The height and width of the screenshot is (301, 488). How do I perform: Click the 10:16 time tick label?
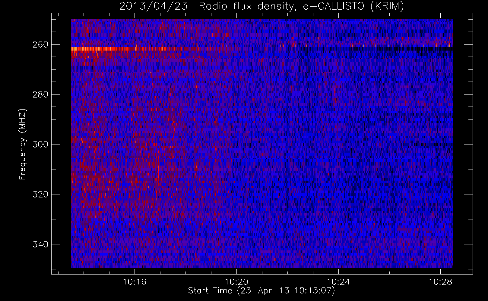(x=135, y=282)
